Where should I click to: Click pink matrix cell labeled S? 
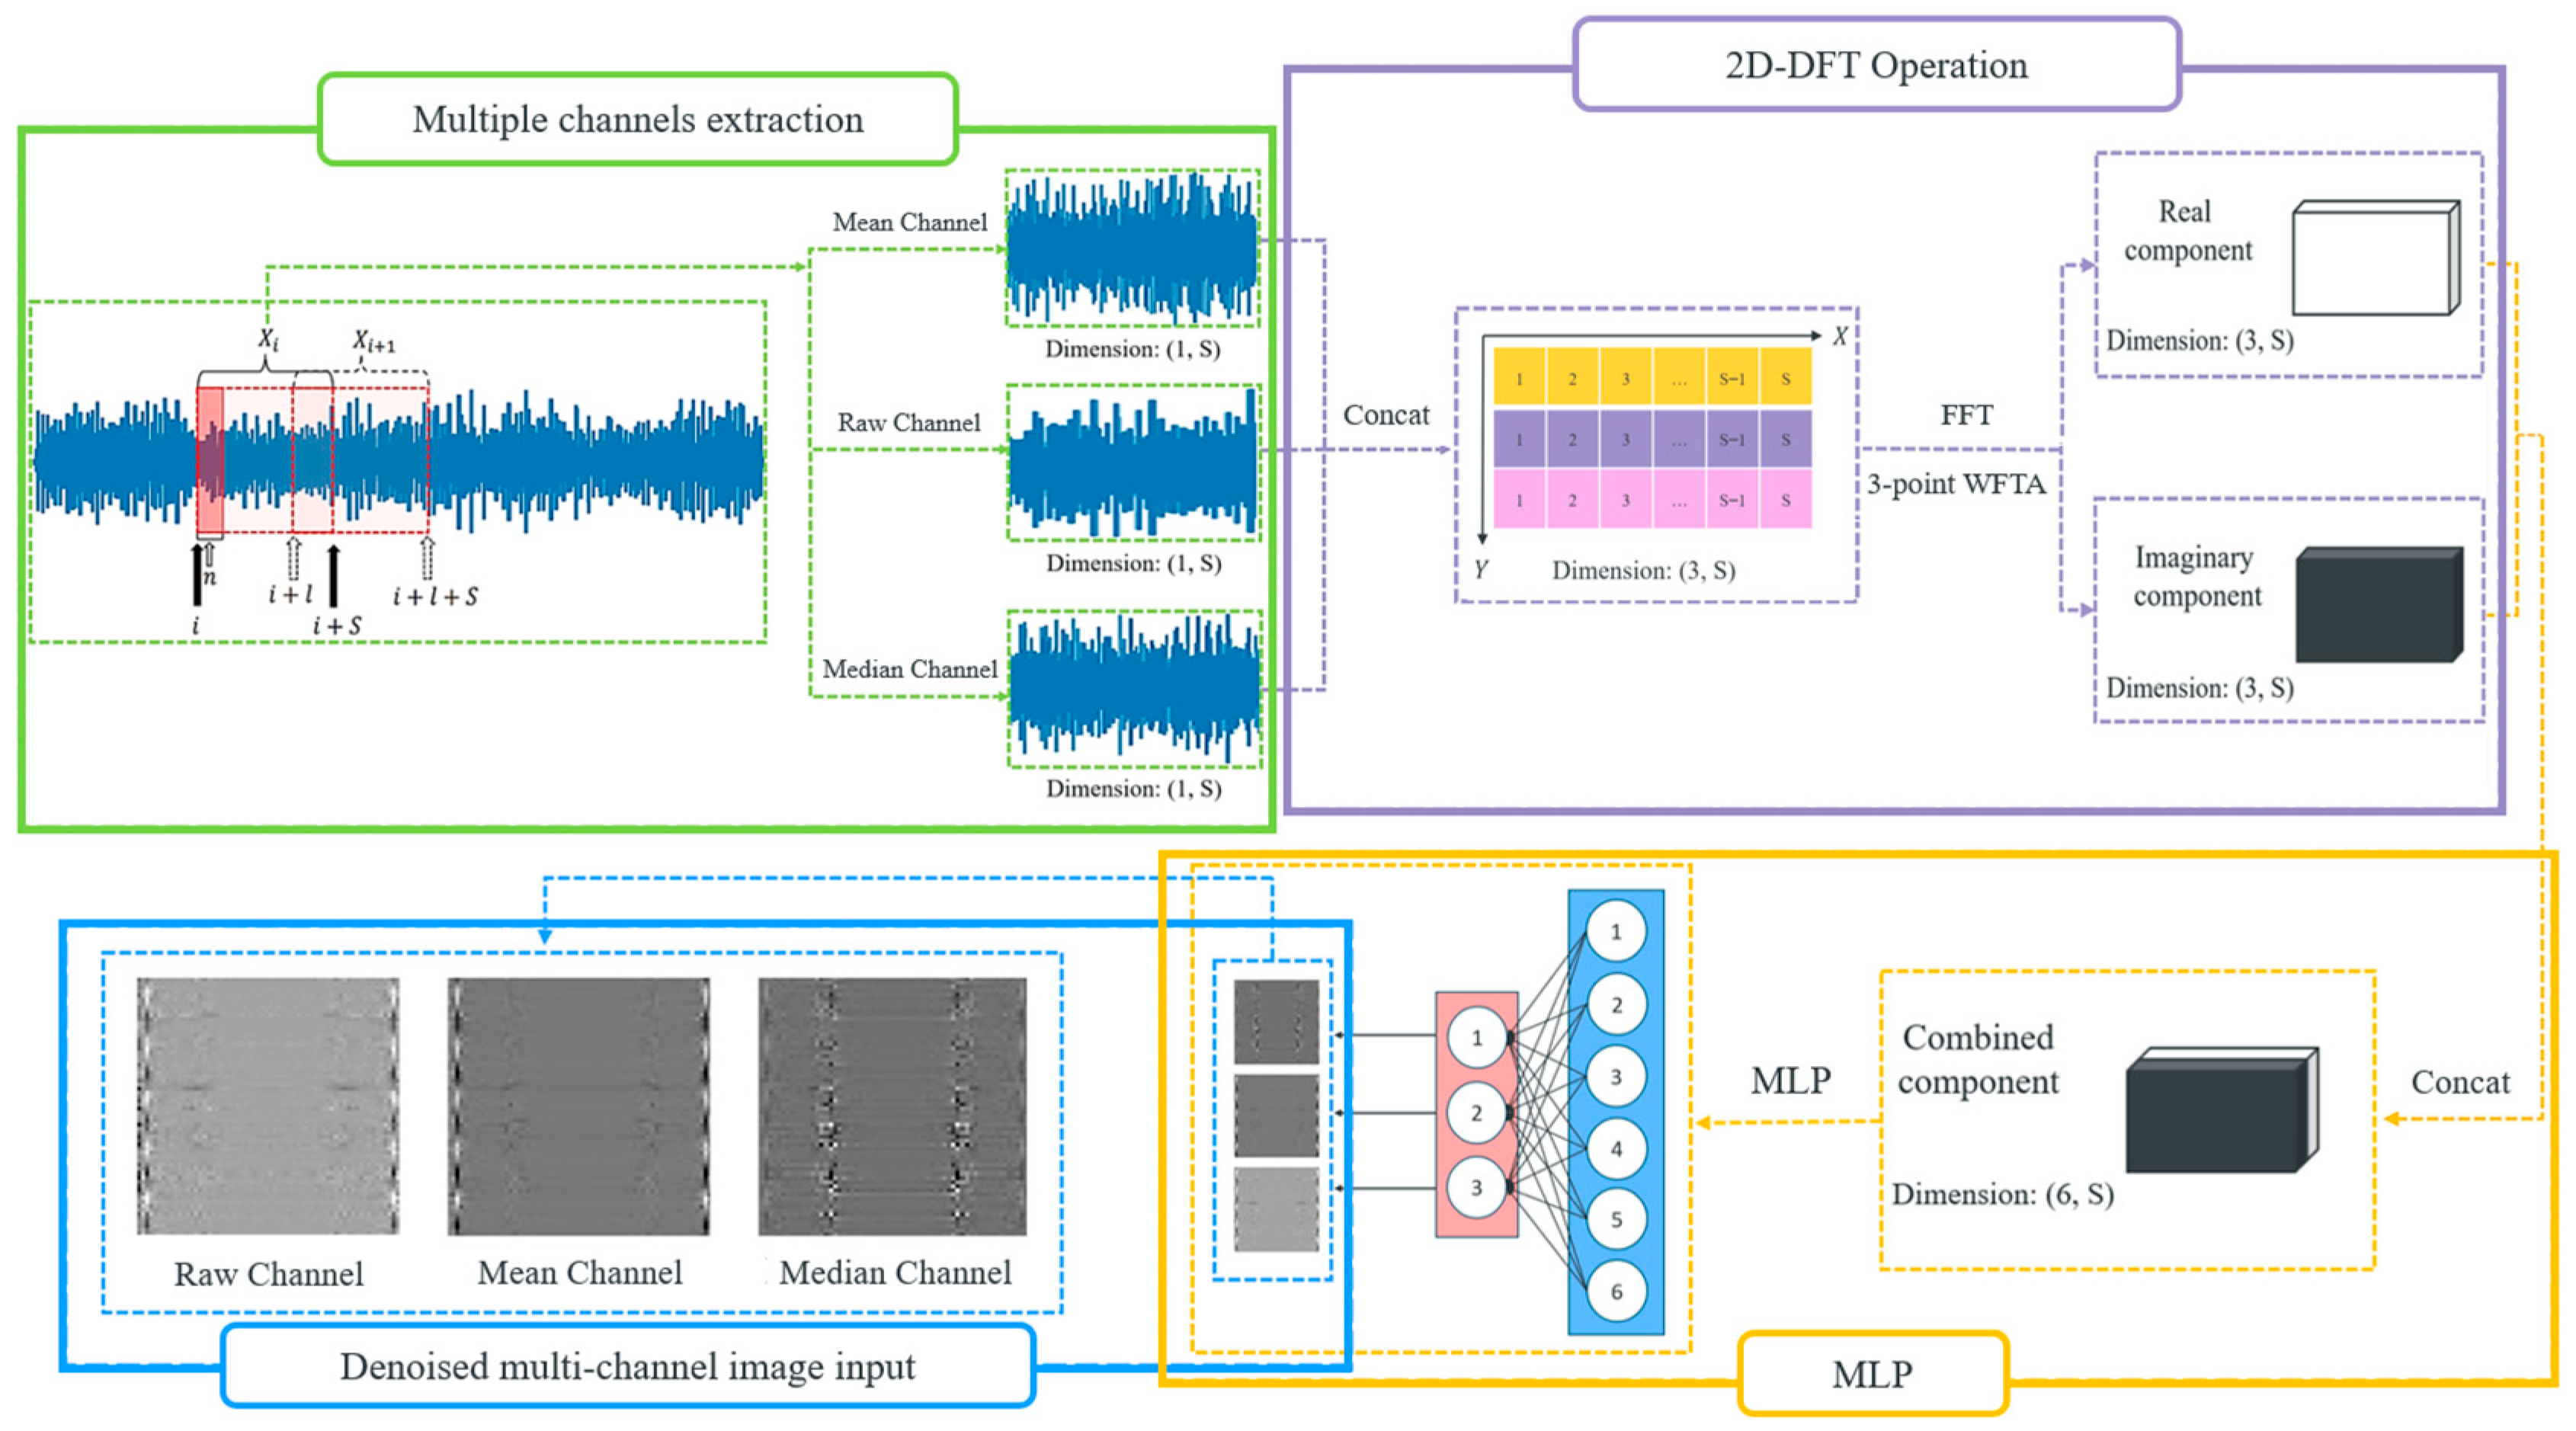(x=1785, y=500)
